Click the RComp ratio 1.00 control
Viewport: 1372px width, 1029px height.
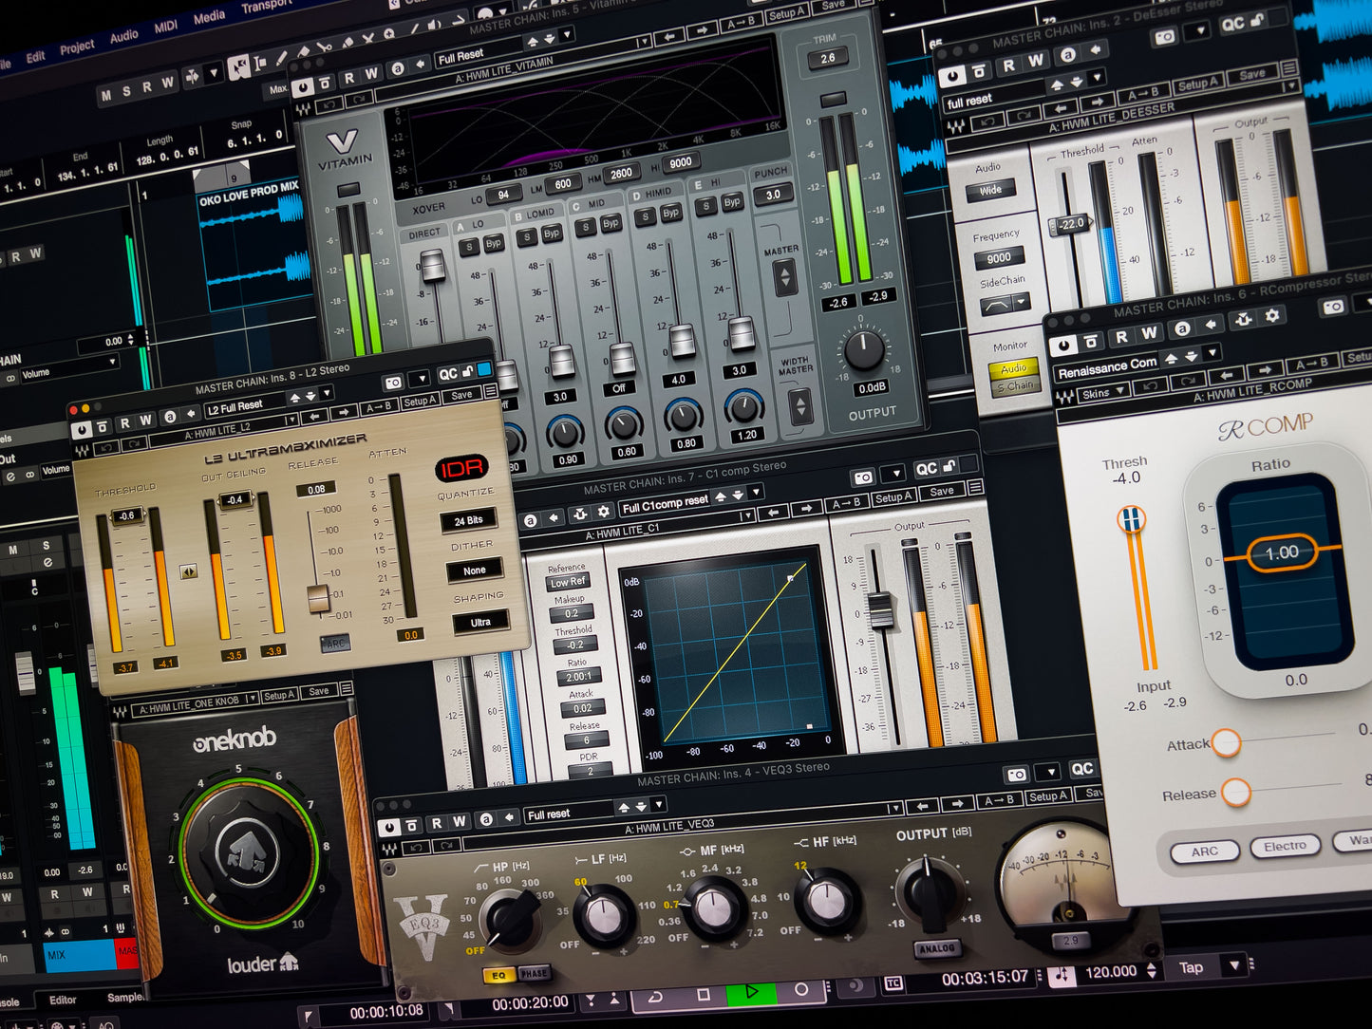tap(1282, 552)
